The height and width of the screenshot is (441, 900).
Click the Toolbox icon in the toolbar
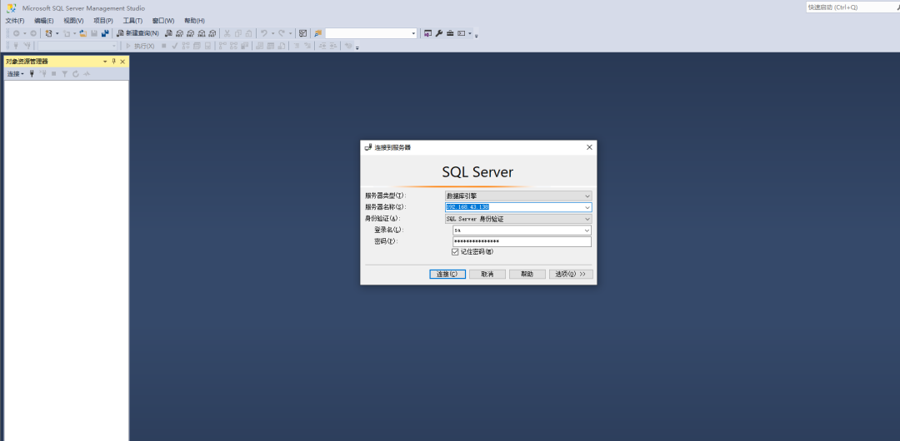tap(450, 33)
